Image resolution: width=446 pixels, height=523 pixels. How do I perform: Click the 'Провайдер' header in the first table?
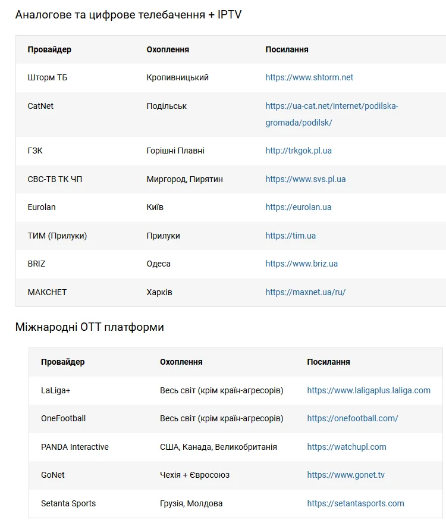pyautogui.click(x=49, y=49)
